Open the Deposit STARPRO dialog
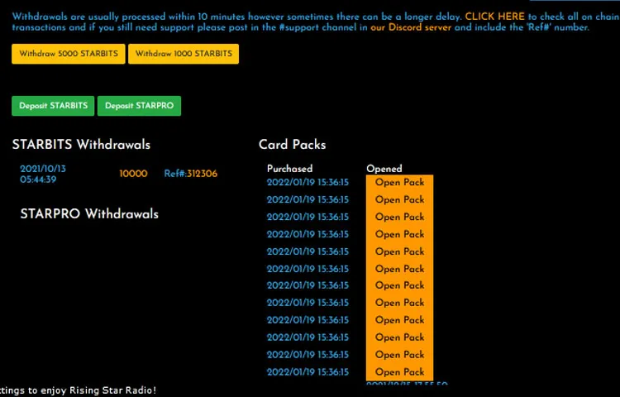Screen dimensions: 620x397 [x=139, y=106]
